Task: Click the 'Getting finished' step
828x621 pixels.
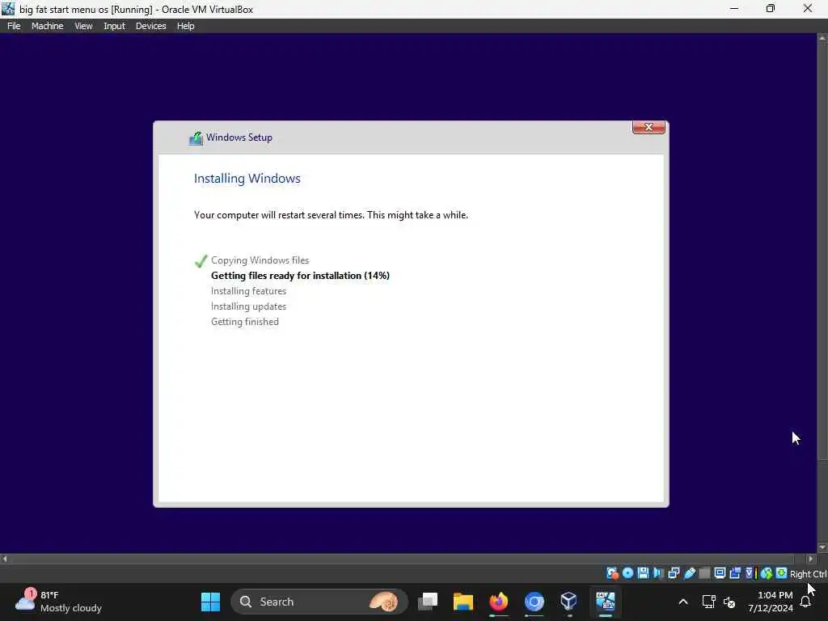Action: (x=245, y=322)
